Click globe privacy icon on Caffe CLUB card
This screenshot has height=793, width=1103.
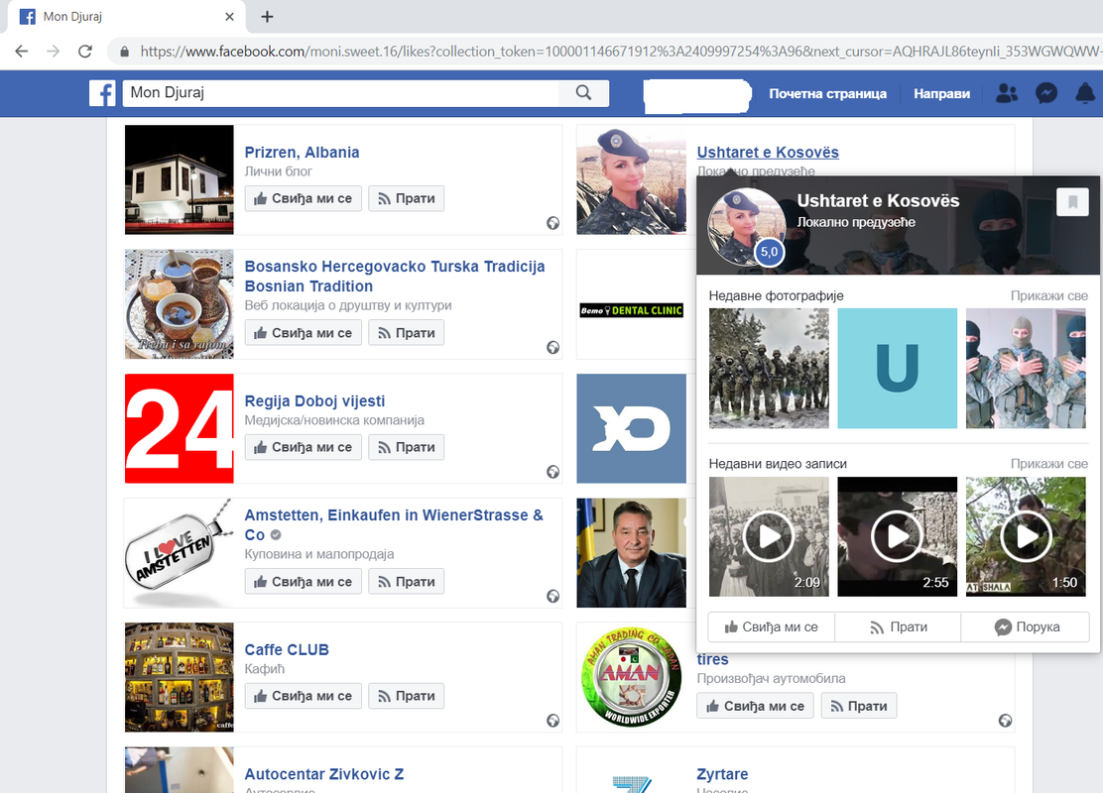coord(552,721)
